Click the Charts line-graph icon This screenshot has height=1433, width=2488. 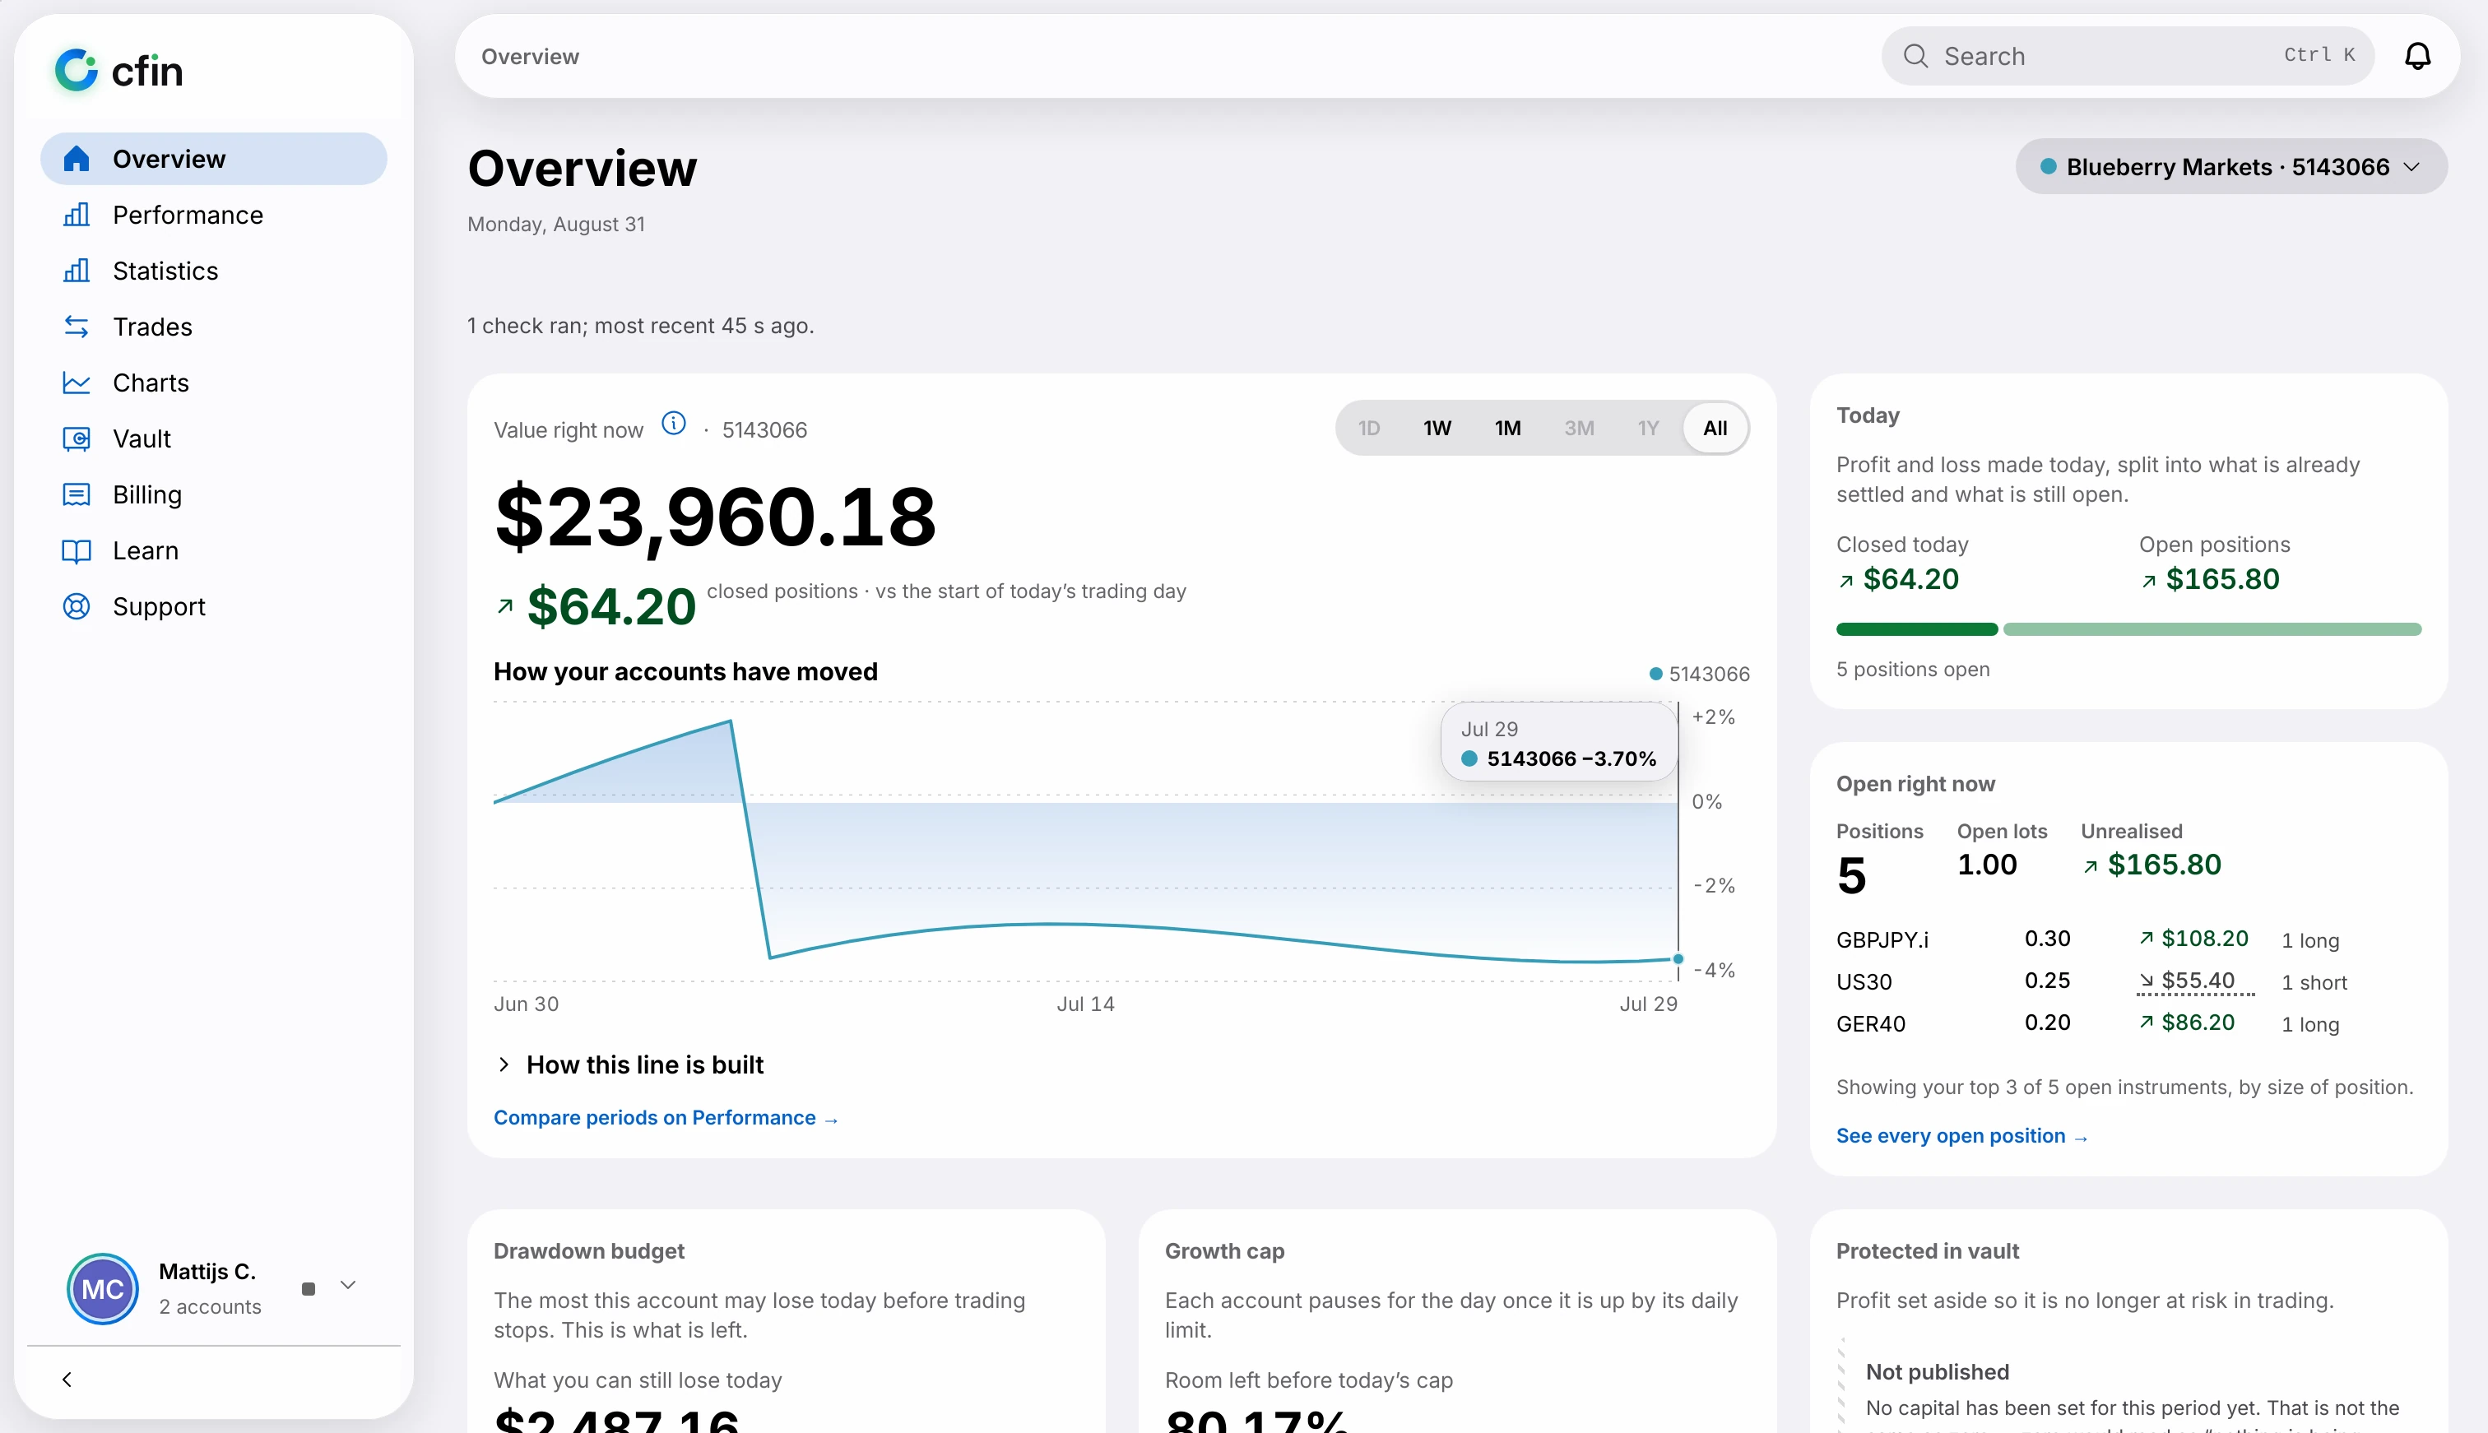[x=77, y=383]
